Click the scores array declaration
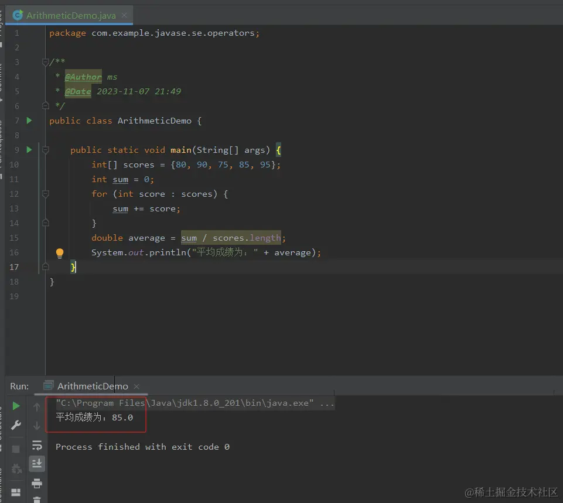 pos(186,165)
